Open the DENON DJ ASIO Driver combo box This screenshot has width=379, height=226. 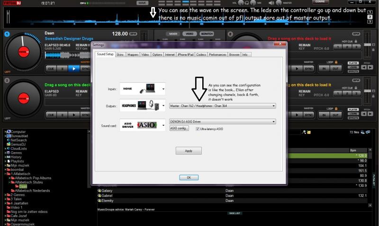click(x=222, y=122)
